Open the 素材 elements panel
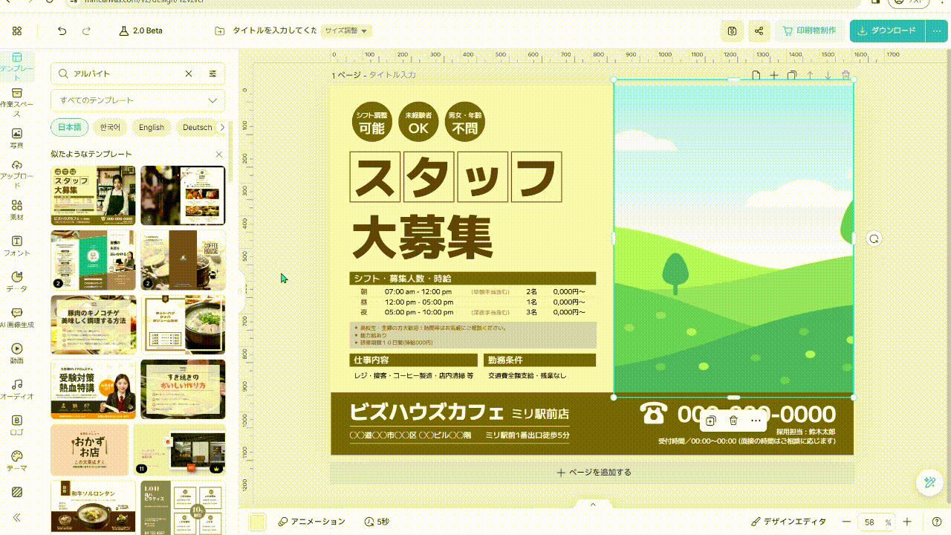The height and width of the screenshot is (535, 951). (x=17, y=210)
